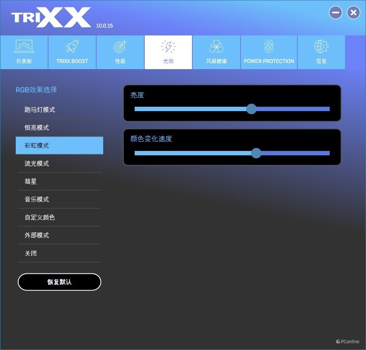
Task: Click the TRIXX logo
Action: (51, 17)
